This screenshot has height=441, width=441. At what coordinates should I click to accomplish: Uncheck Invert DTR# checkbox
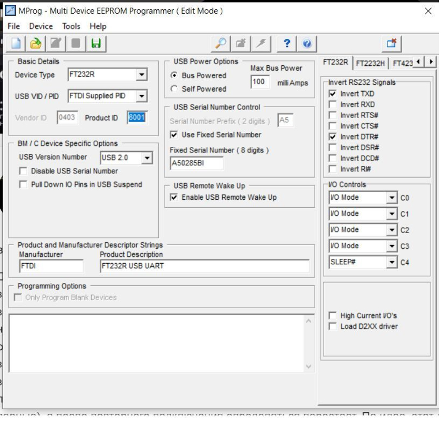coord(333,136)
